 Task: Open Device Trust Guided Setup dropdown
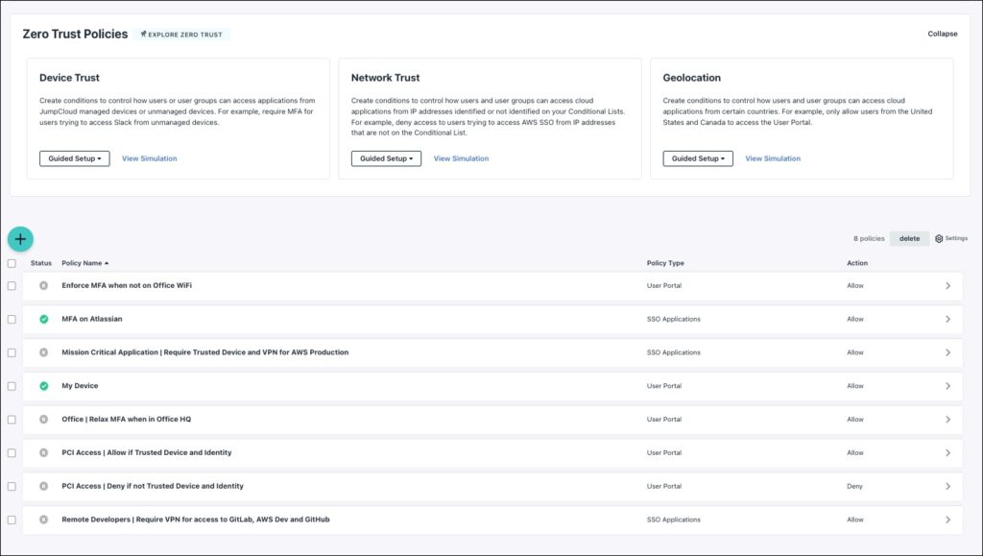75,158
